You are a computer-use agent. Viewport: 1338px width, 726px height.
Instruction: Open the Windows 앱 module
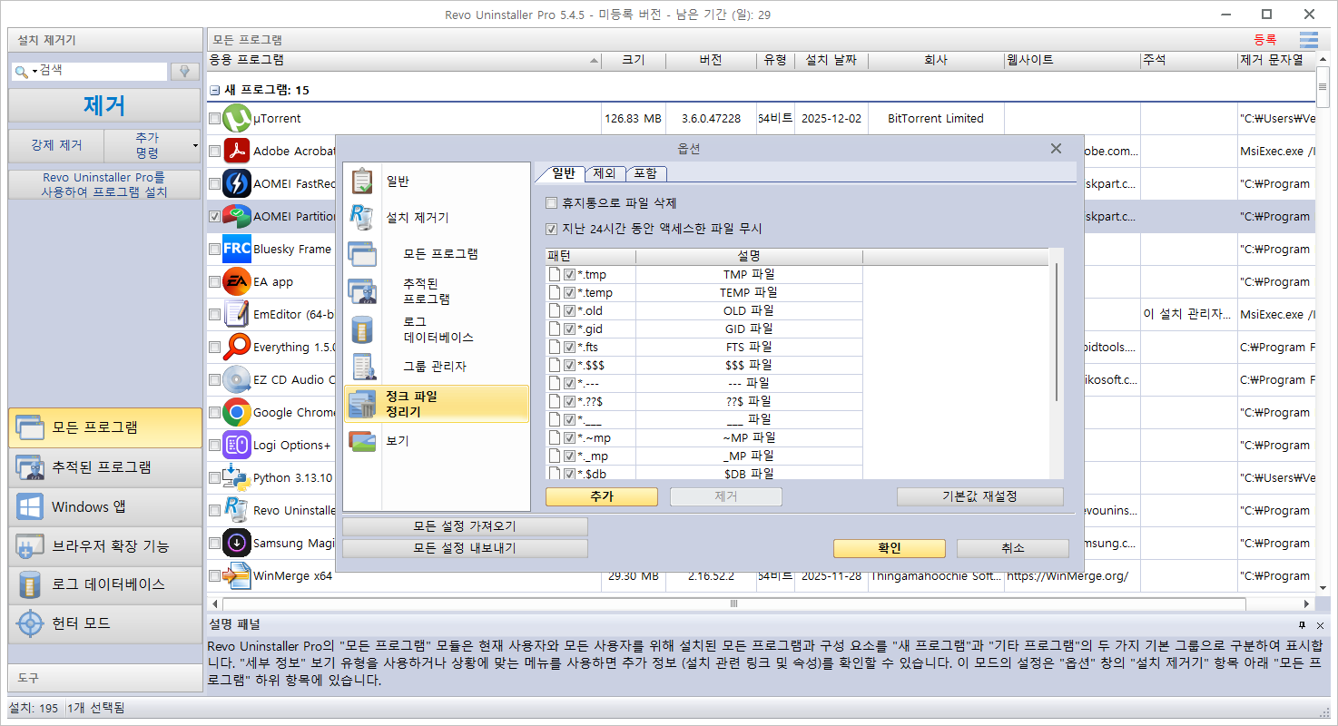click(x=105, y=507)
